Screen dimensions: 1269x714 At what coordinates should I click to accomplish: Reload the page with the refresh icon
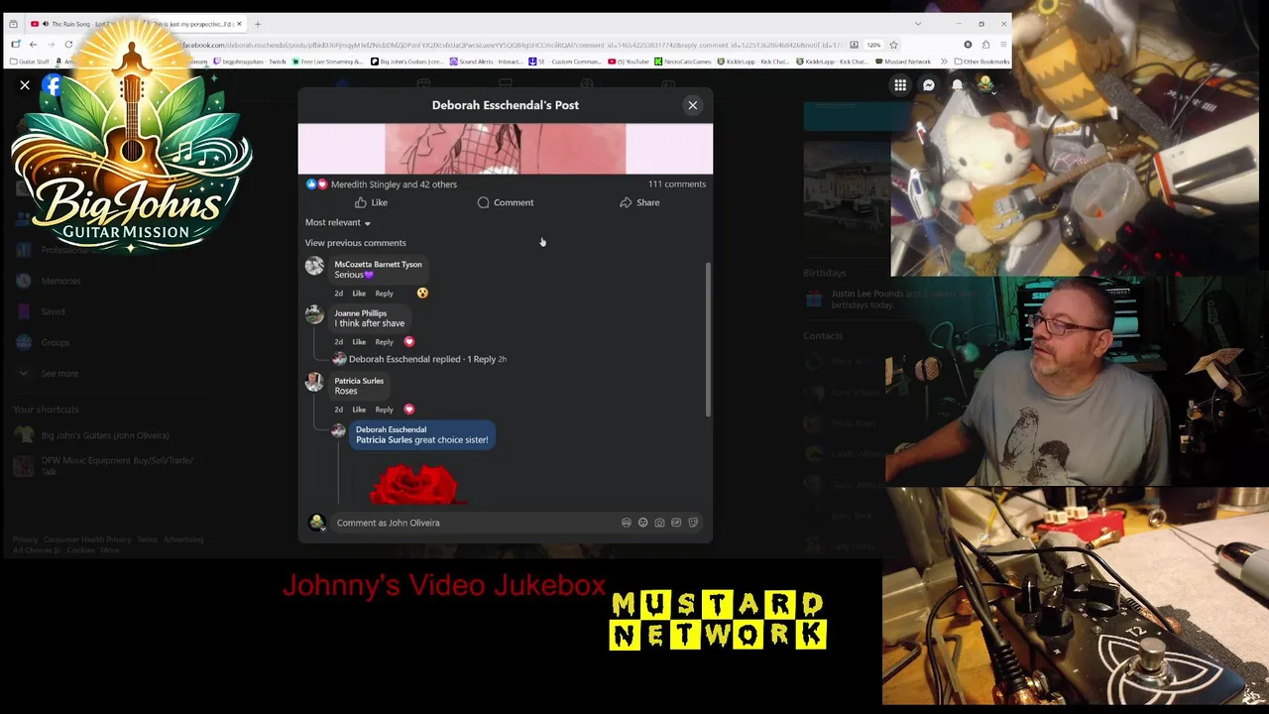point(68,45)
